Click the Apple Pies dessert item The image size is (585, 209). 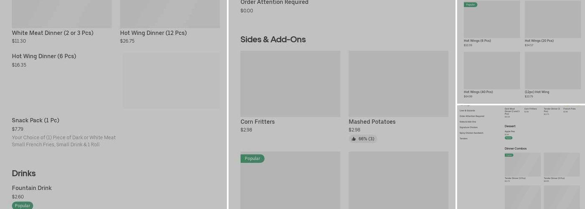coord(510,131)
